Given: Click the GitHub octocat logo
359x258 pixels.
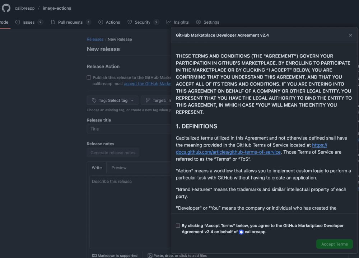Looking at the screenshot, I should click(6, 8).
